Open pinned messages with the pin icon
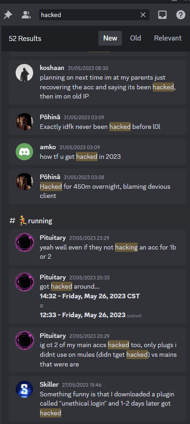Image resolution: width=190 pixels, height=424 pixels. click(8, 15)
